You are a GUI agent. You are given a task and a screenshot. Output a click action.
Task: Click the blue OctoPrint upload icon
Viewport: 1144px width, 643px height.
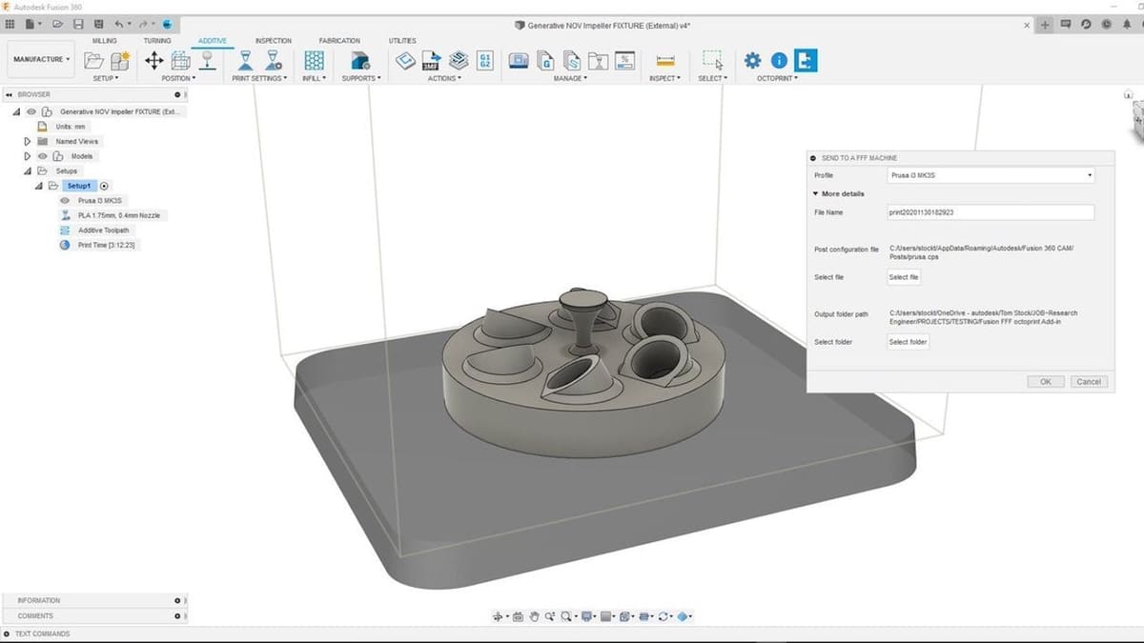coord(806,59)
